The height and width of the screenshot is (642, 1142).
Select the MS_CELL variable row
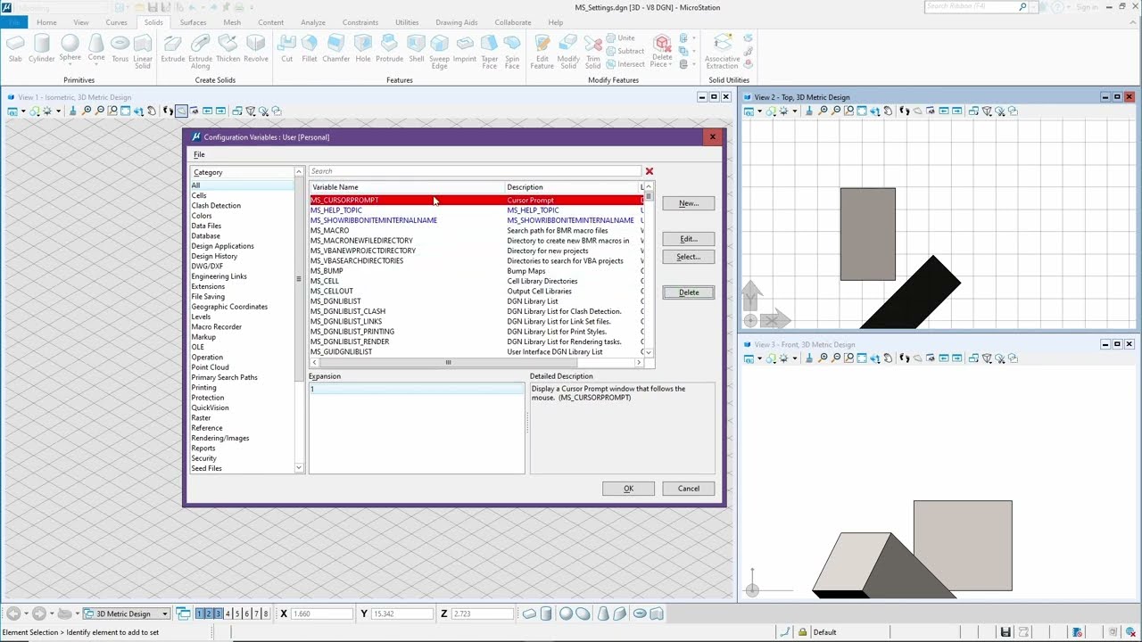coord(476,281)
